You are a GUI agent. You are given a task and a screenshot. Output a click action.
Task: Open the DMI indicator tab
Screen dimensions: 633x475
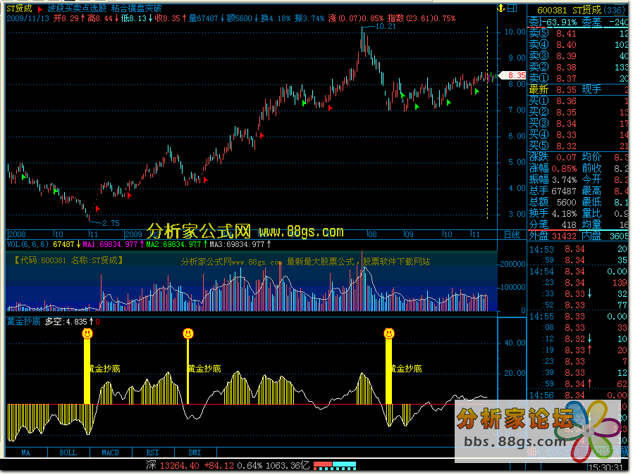(195, 452)
